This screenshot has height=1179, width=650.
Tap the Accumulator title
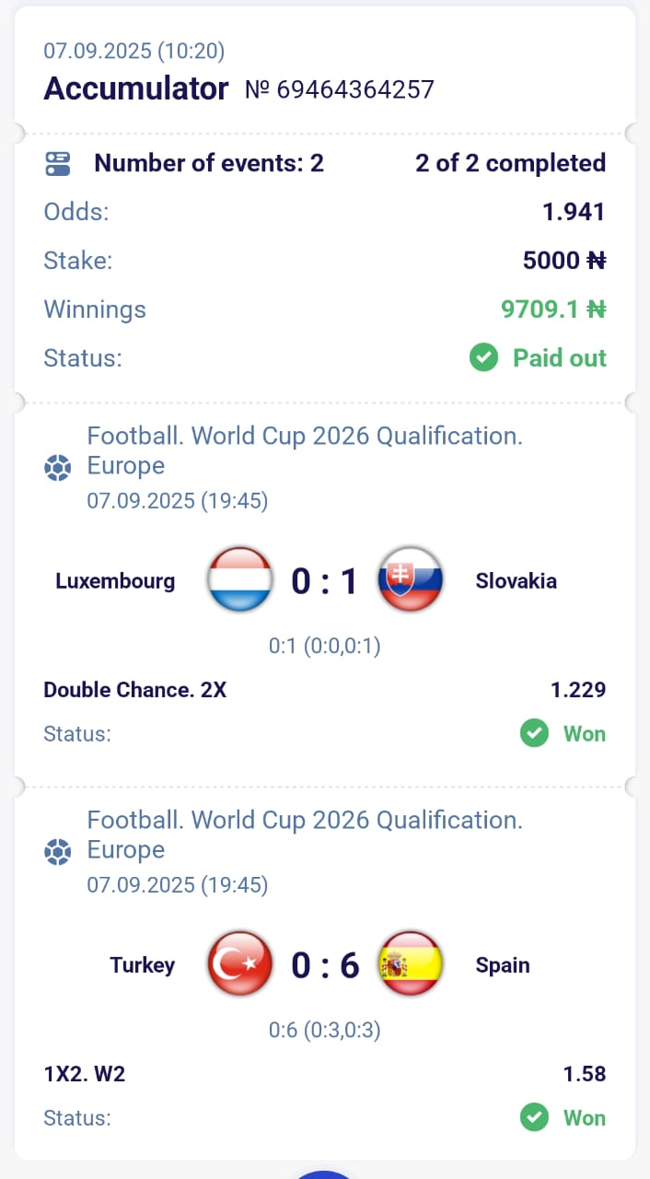click(x=136, y=89)
